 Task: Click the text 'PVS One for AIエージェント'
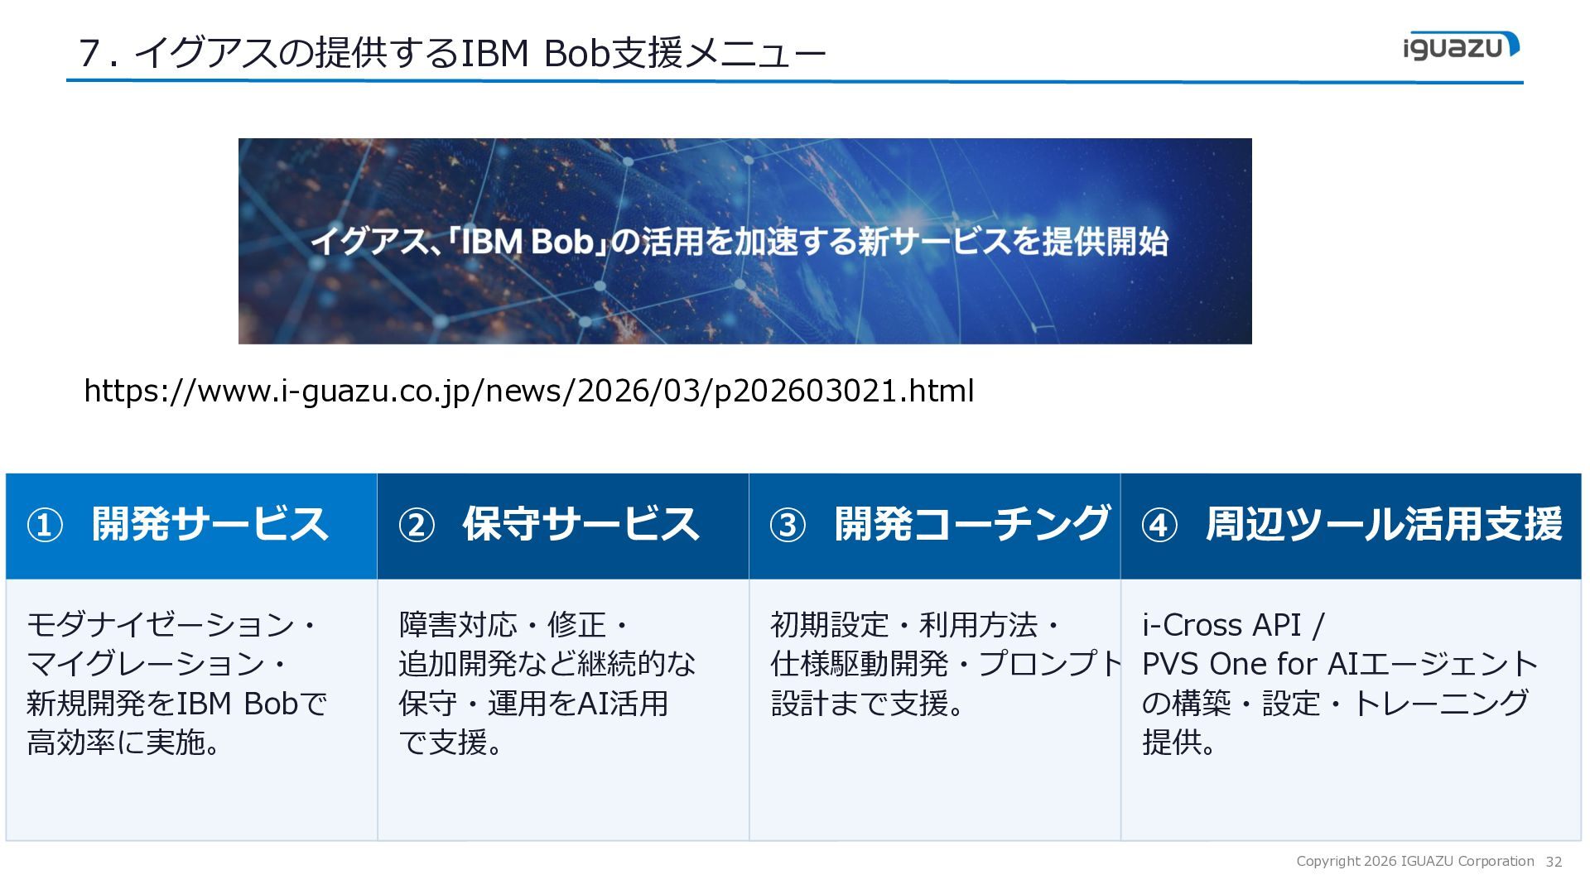tap(1340, 664)
